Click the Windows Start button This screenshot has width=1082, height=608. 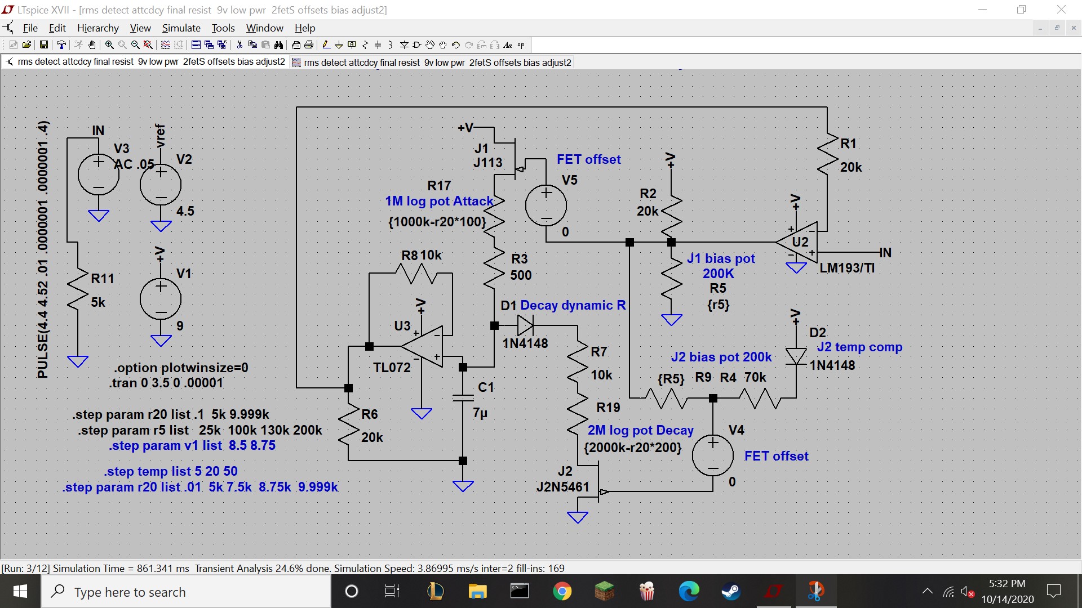click(x=20, y=592)
